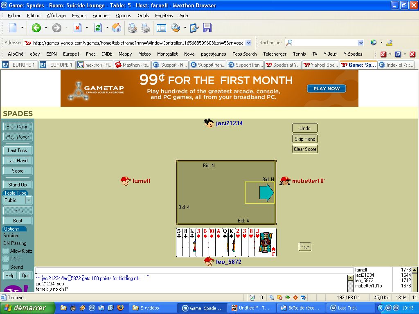The height and width of the screenshot is (314, 419).
Task: Click the Home icon in toolbar
Action: (x=117, y=28)
